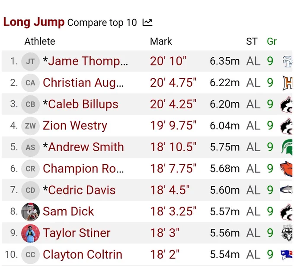Open the Long Jump event heading
Image resolution: width=294 pixels, height=266 pixels.
34,22
